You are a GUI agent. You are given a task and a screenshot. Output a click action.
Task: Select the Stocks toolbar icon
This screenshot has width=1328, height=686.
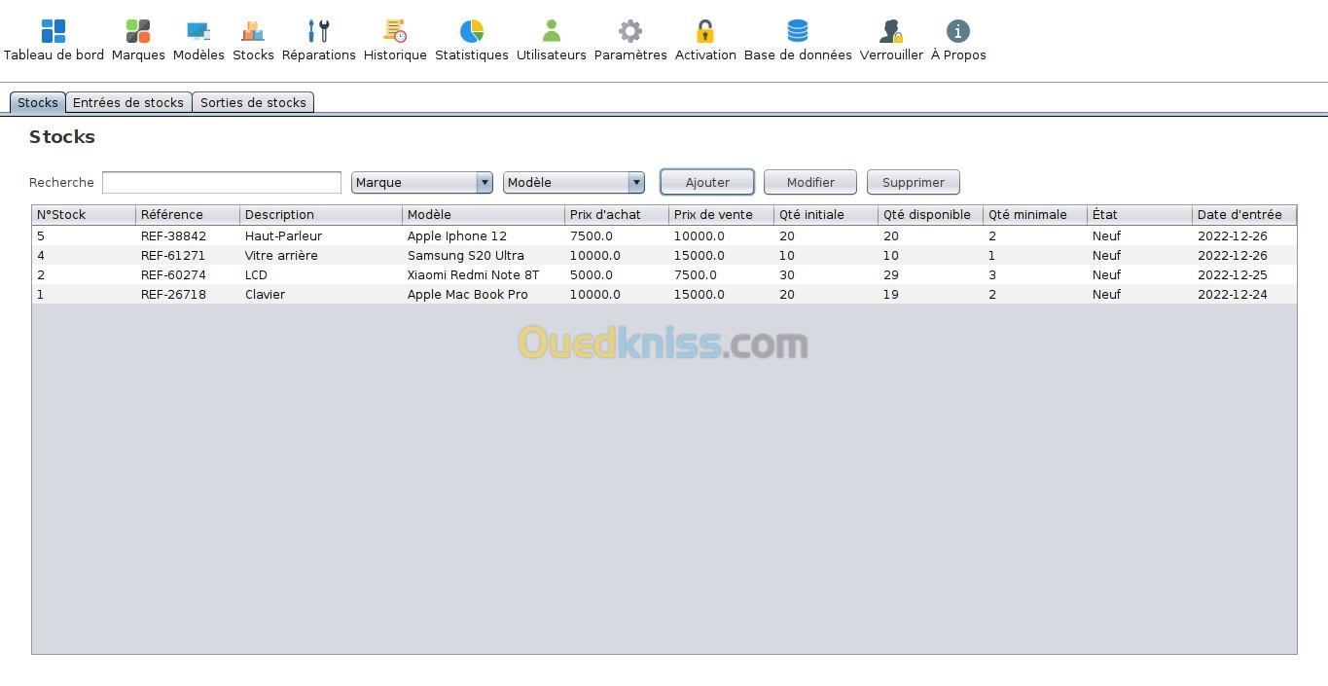[253, 31]
